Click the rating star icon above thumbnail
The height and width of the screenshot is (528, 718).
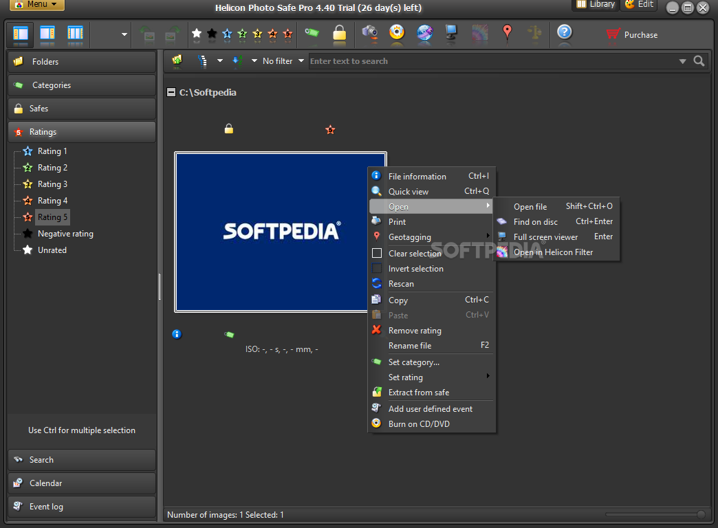[330, 130]
